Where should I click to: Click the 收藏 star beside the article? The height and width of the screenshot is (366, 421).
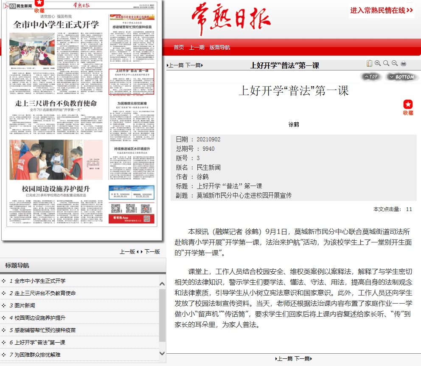point(408,107)
